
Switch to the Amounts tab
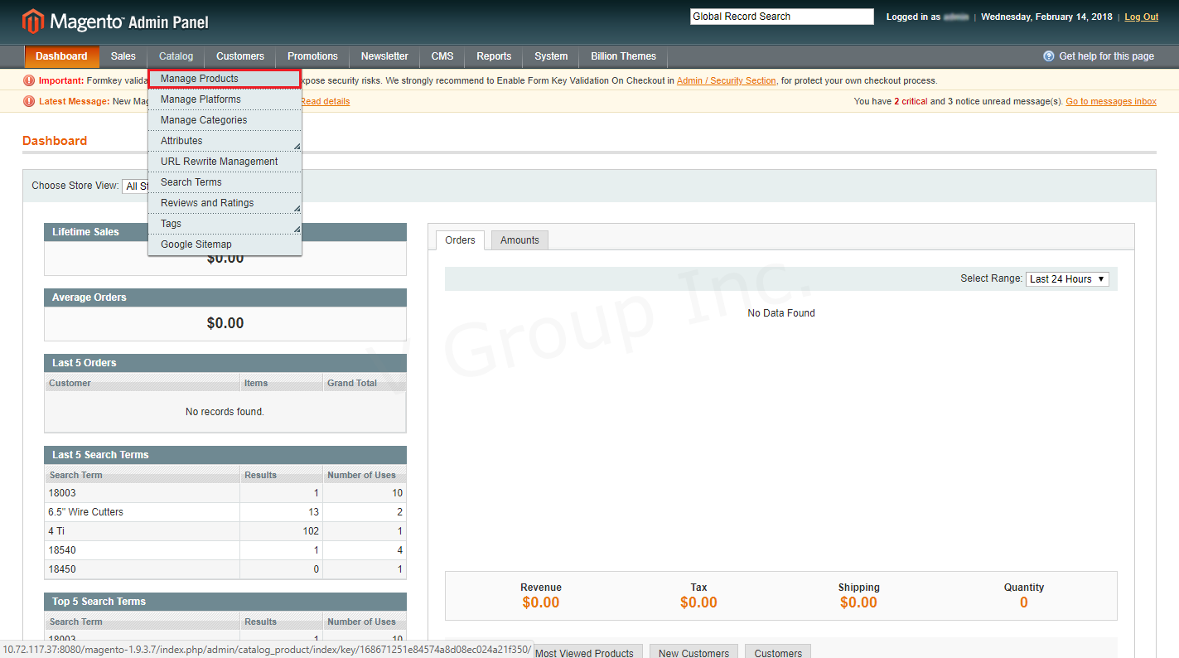(519, 240)
